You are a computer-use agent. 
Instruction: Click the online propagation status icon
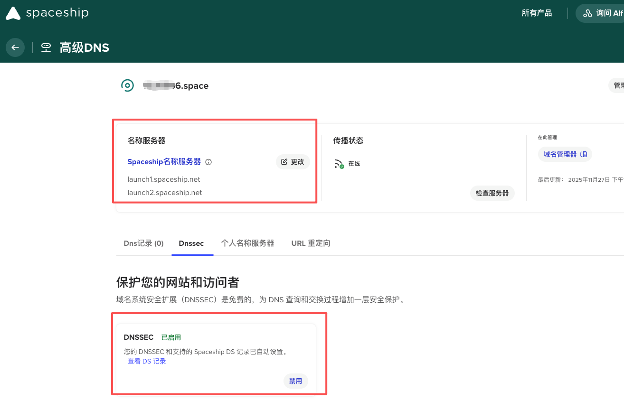[x=339, y=164]
